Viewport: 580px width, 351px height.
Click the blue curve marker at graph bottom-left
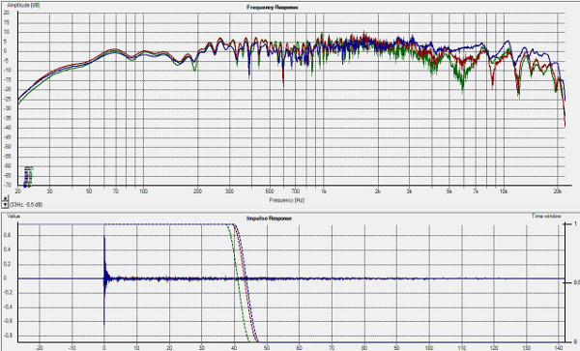pyautogui.click(x=26, y=177)
